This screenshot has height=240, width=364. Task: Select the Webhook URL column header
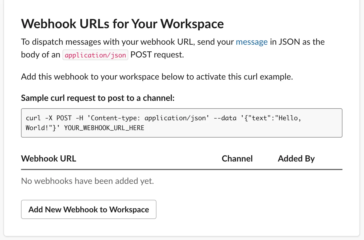49,159
